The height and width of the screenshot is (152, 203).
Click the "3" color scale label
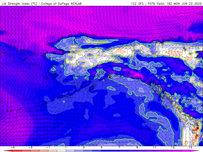(84, 147)
